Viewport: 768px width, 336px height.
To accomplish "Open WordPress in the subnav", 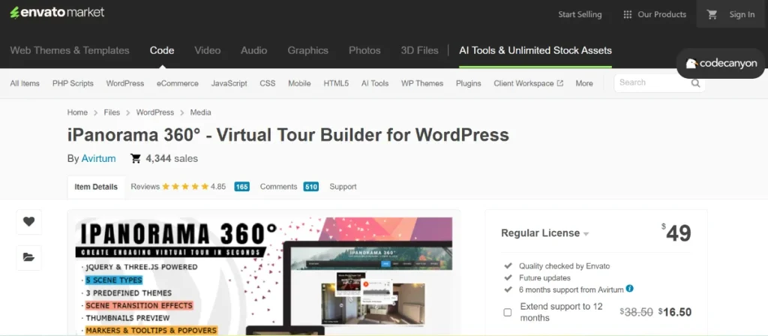I will tap(125, 83).
